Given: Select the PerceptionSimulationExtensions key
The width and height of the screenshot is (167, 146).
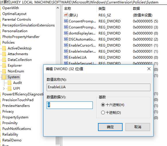Looking at the screenshot, I should (28, 25).
